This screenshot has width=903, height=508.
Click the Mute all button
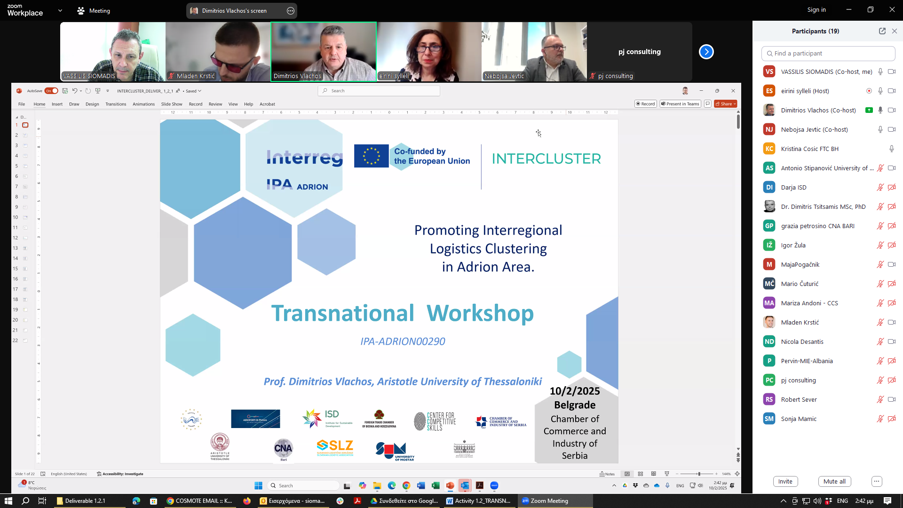coord(834,481)
